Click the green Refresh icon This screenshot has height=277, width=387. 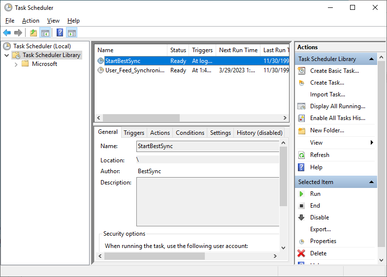click(302, 155)
